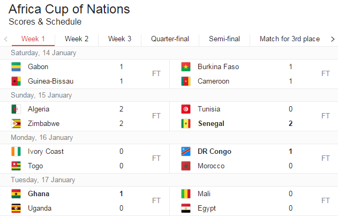Open the Ivory Coast team link

(46, 152)
